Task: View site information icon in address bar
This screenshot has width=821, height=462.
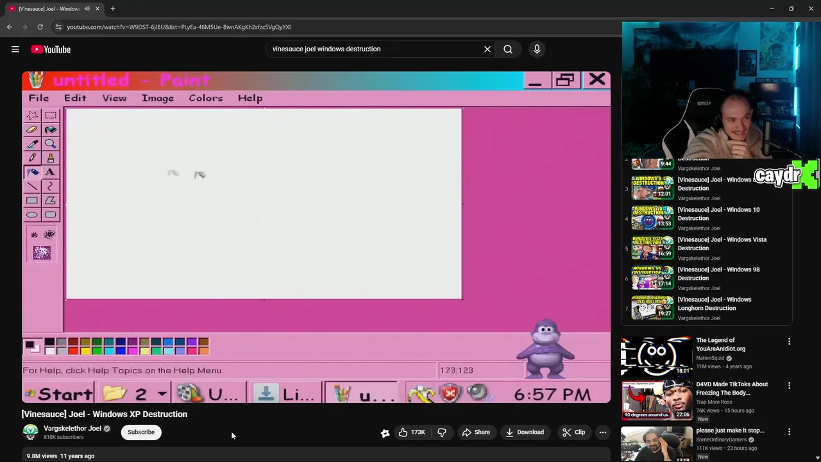Action: (x=58, y=27)
